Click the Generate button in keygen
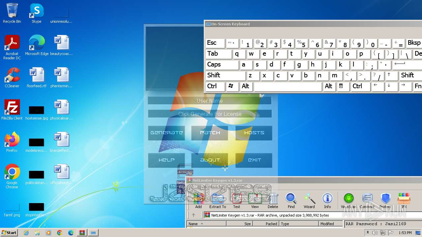 [166, 133]
